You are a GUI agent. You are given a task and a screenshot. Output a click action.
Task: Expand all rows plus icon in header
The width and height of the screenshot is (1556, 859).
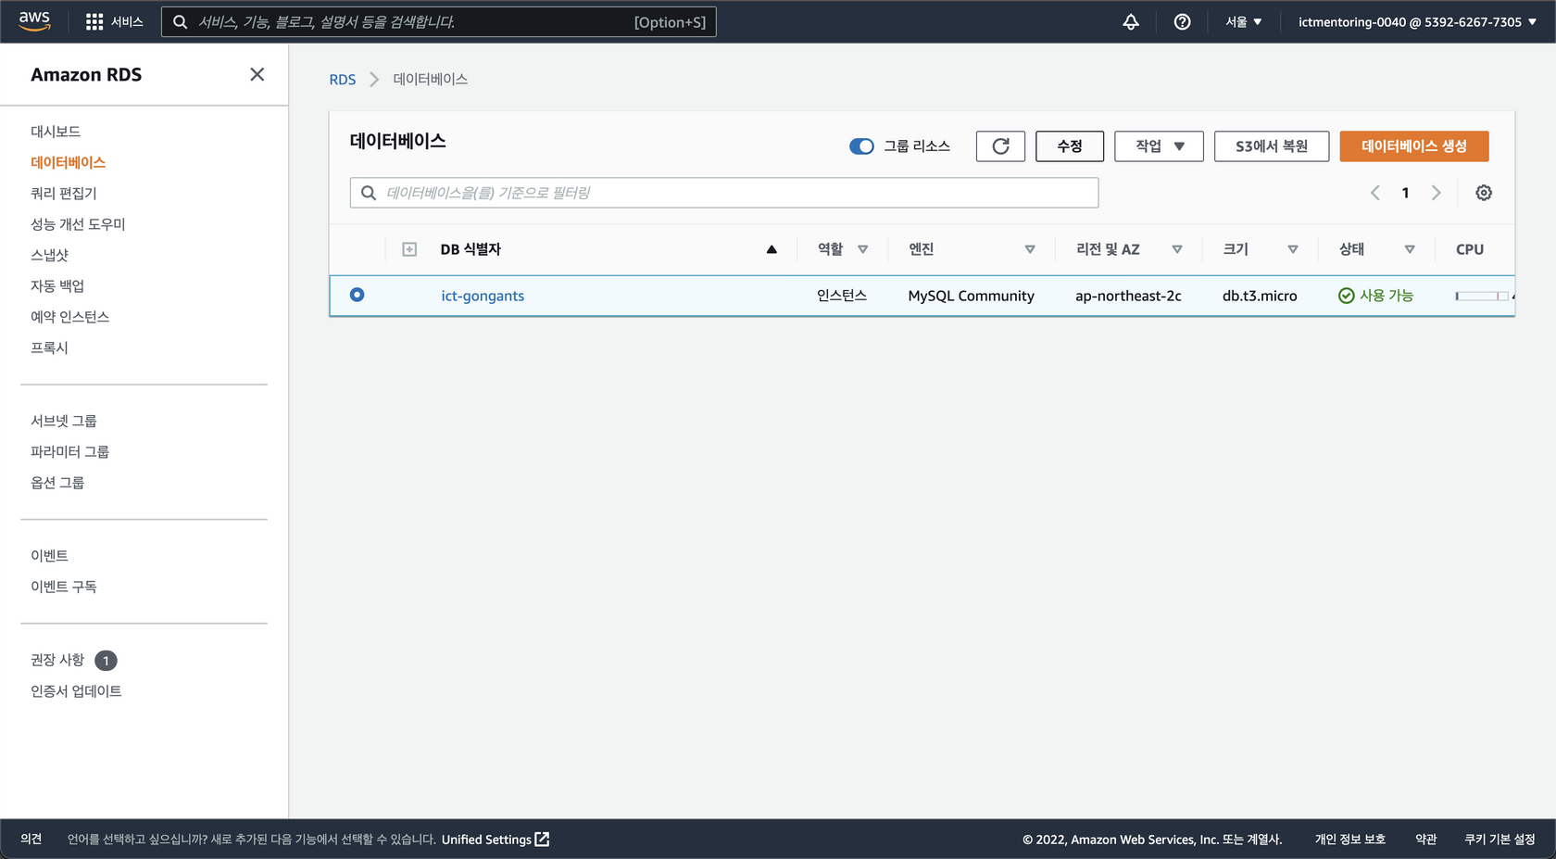(x=409, y=249)
